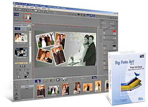Click the Photos tab button
Screen dimensions: 148x107
tap(27, 86)
